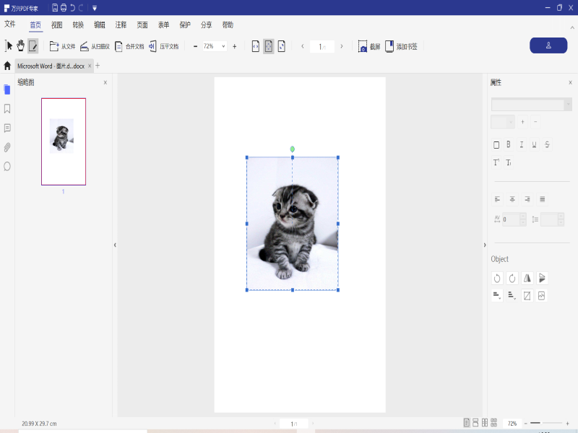Open the 帮助 tab
The image size is (578, 433).
pos(228,25)
